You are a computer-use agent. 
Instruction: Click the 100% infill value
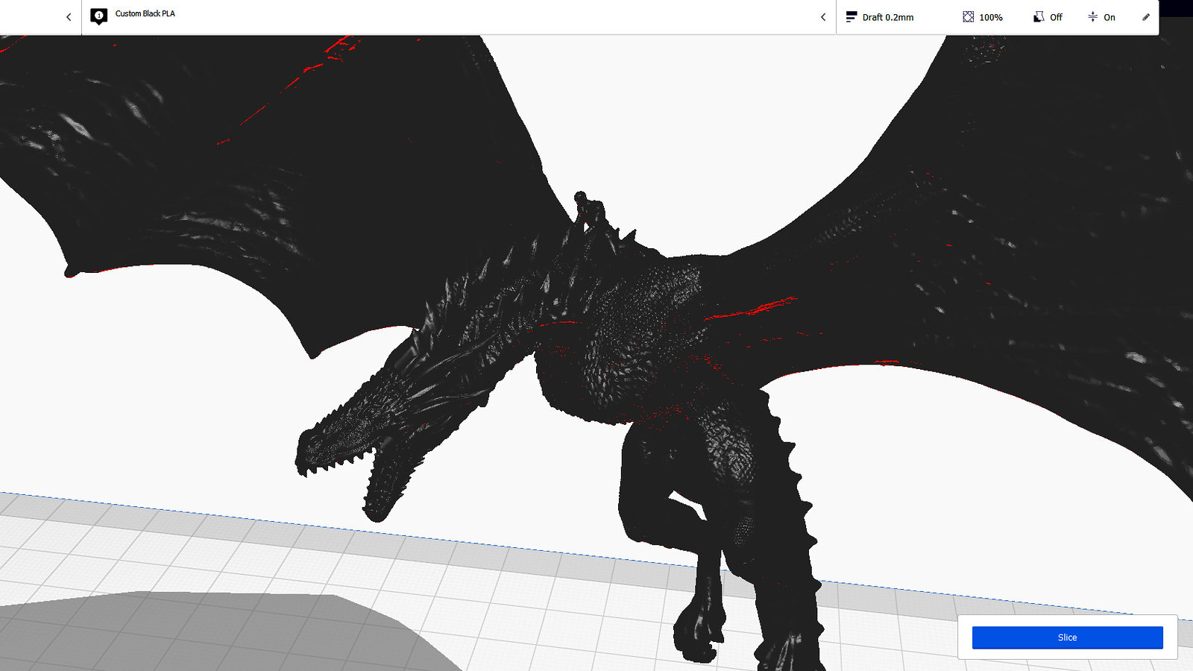[x=991, y=17]
